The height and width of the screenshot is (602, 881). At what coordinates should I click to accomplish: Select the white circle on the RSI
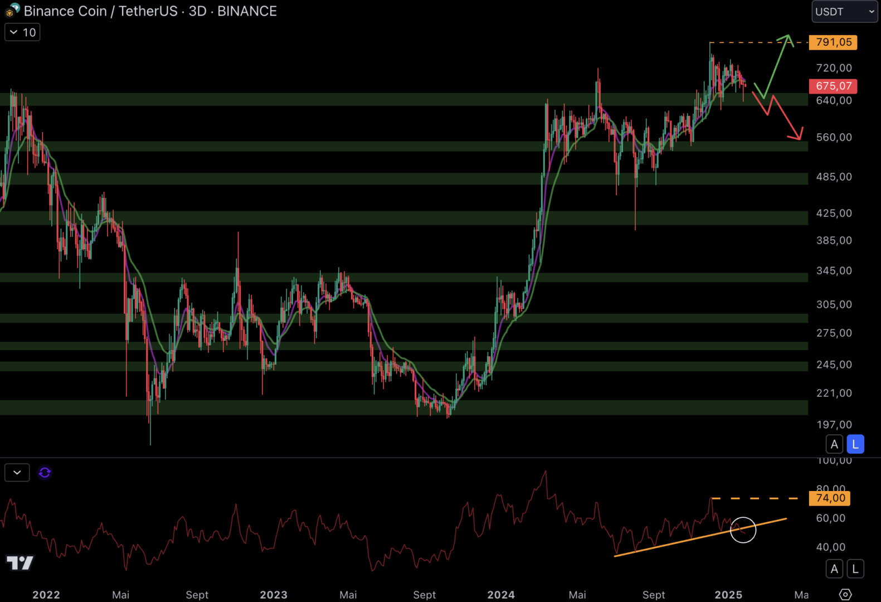743,530
